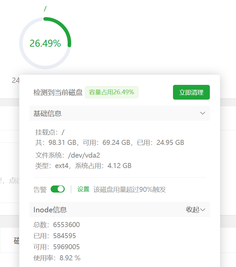The height and width of the screenshot is (267, 236).
Task: Collapse Inode信息 with 收起
Action: (195, 209)
